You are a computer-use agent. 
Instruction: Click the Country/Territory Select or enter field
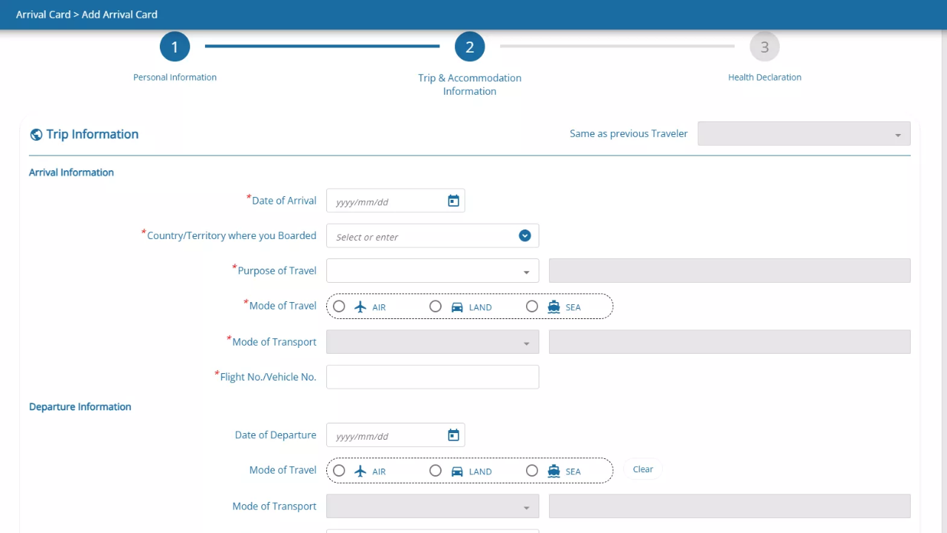(x=432, y=236)
